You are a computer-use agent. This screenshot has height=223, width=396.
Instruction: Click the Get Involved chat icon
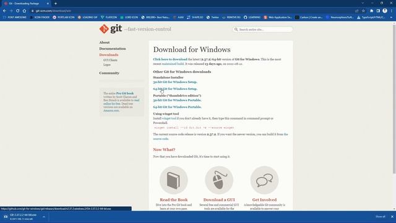pyautogui.click(x=264, y=180)
